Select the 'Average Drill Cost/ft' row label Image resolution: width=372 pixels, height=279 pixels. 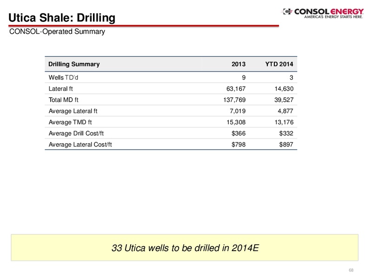[x=76, y=133]
